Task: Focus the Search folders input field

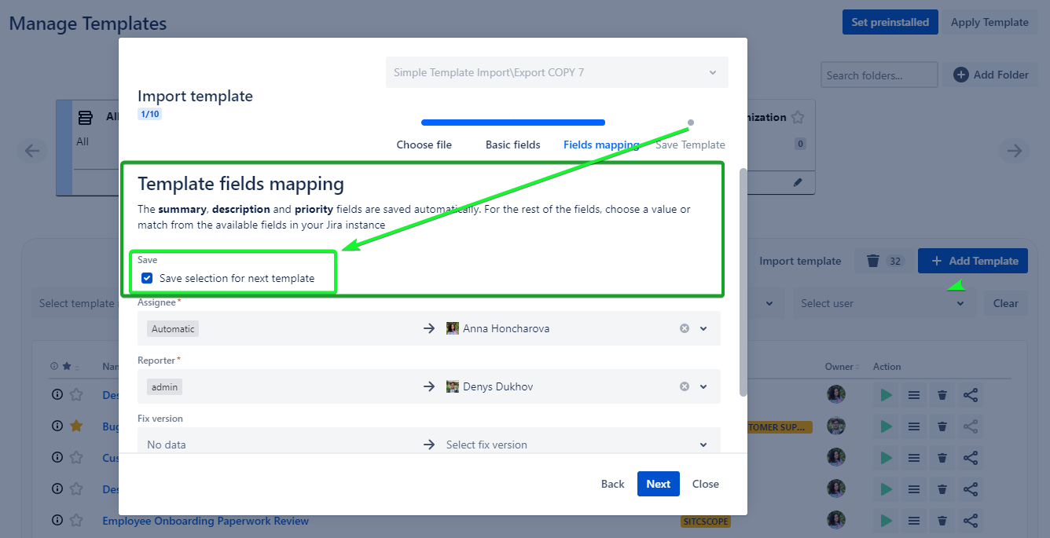Action: [x=879, y=75]
